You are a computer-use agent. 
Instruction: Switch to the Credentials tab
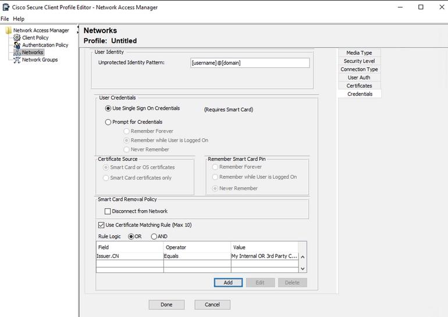pos(360,94)
